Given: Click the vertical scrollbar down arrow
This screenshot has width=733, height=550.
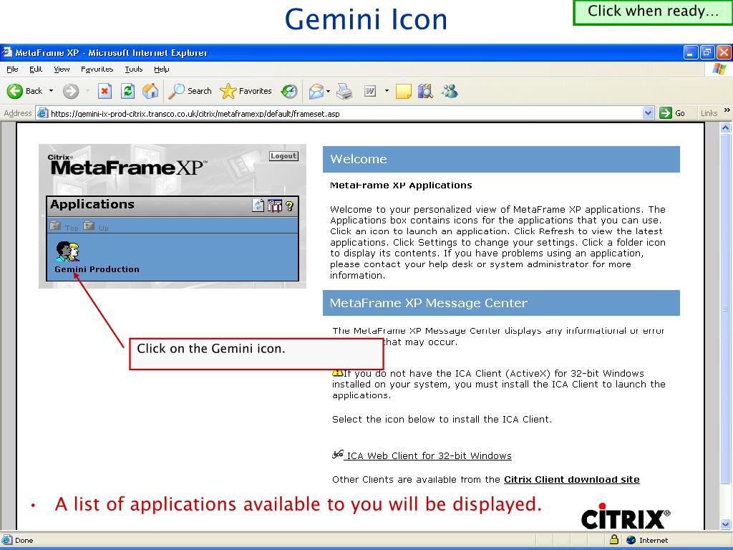Looking at the screenshot, I should (725, 524).
